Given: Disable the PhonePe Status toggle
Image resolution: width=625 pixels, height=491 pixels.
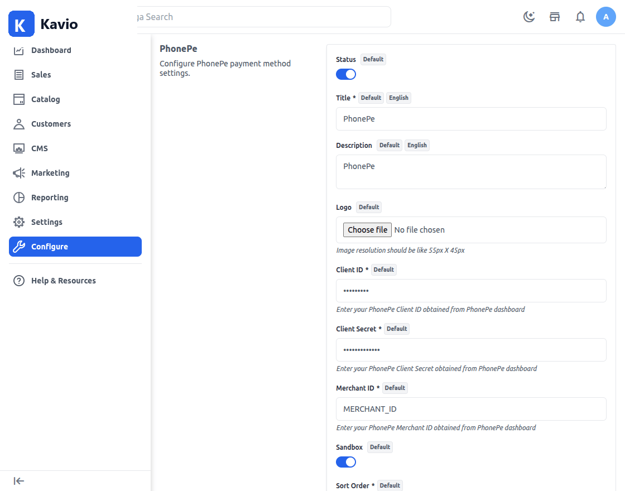Looking at the screenshot, I should click(346, 75).
